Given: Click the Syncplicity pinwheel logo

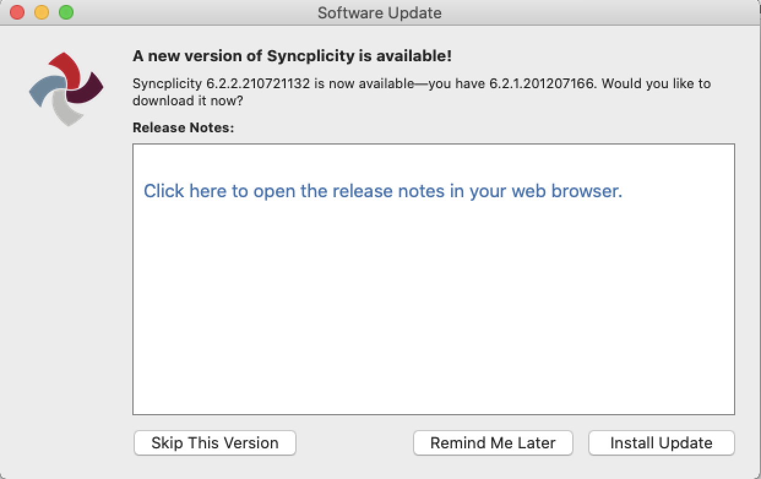Looking at the screenshot, I should pyautogui.click(x=66, y=89).
